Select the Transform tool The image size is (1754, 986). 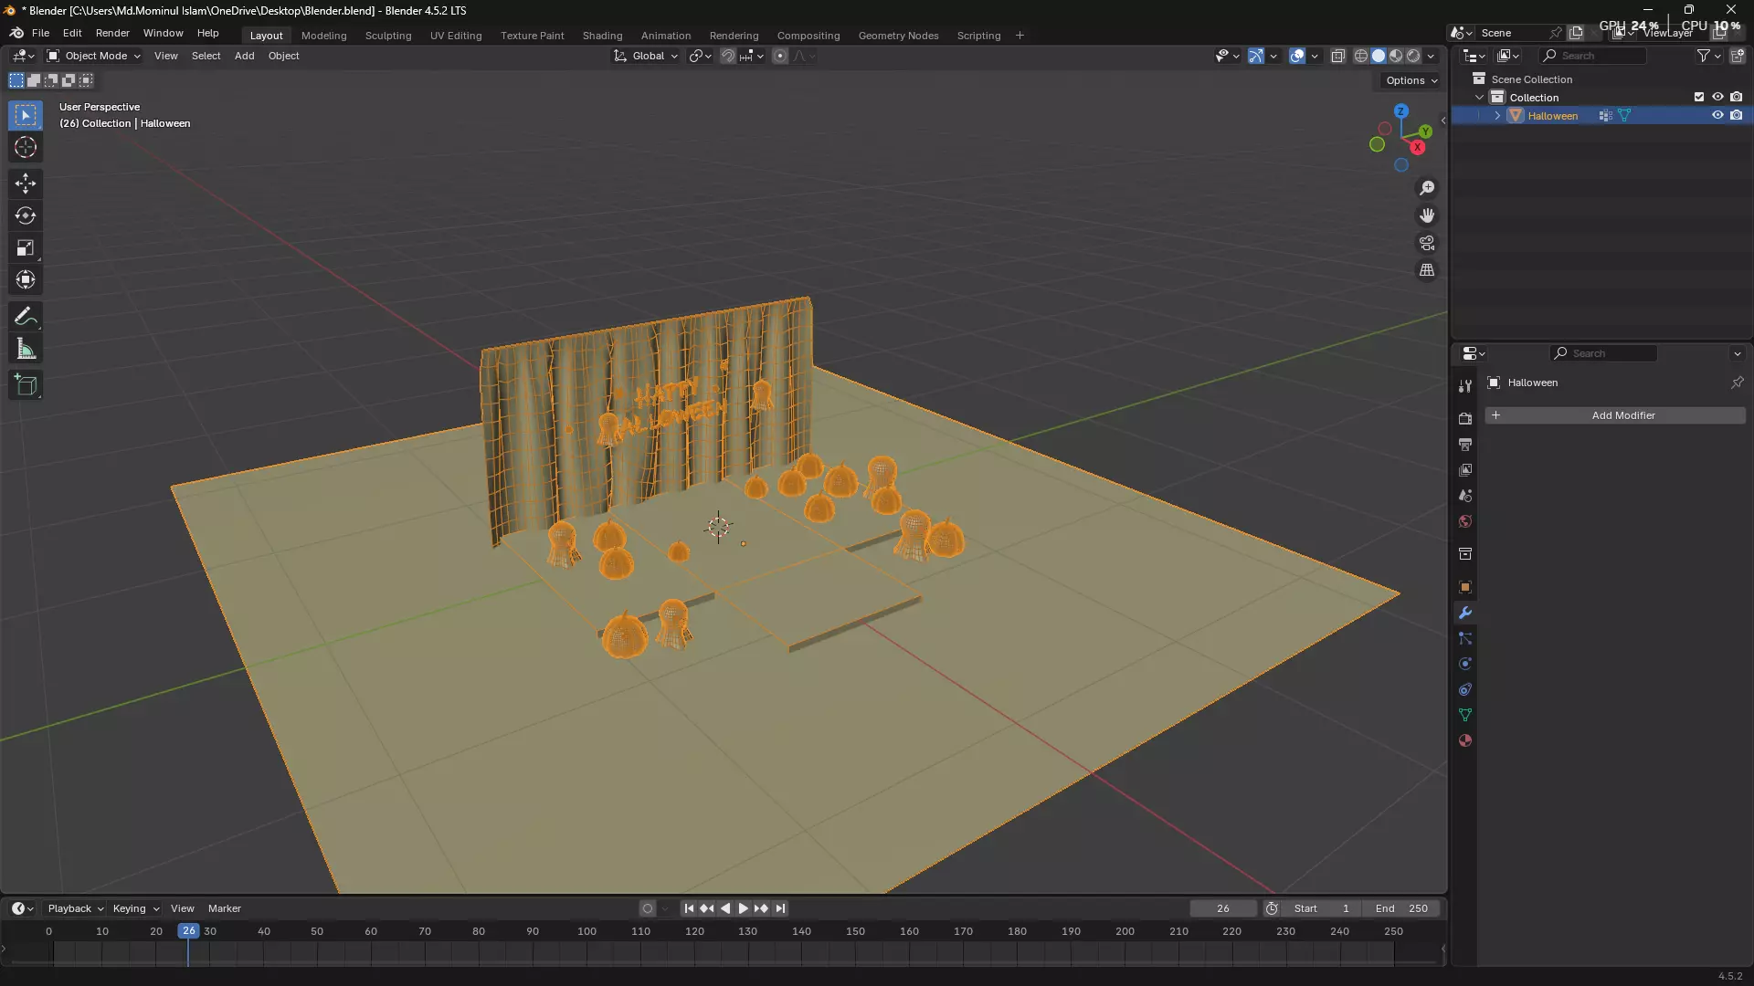click(26, 279)
